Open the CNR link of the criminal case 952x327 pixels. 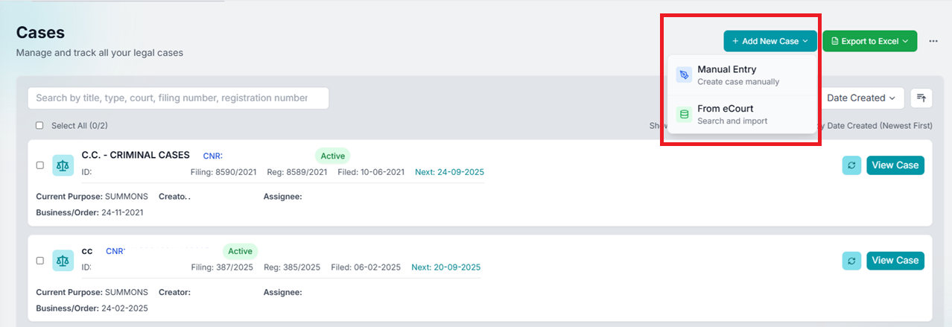click(x=213, y=156)
